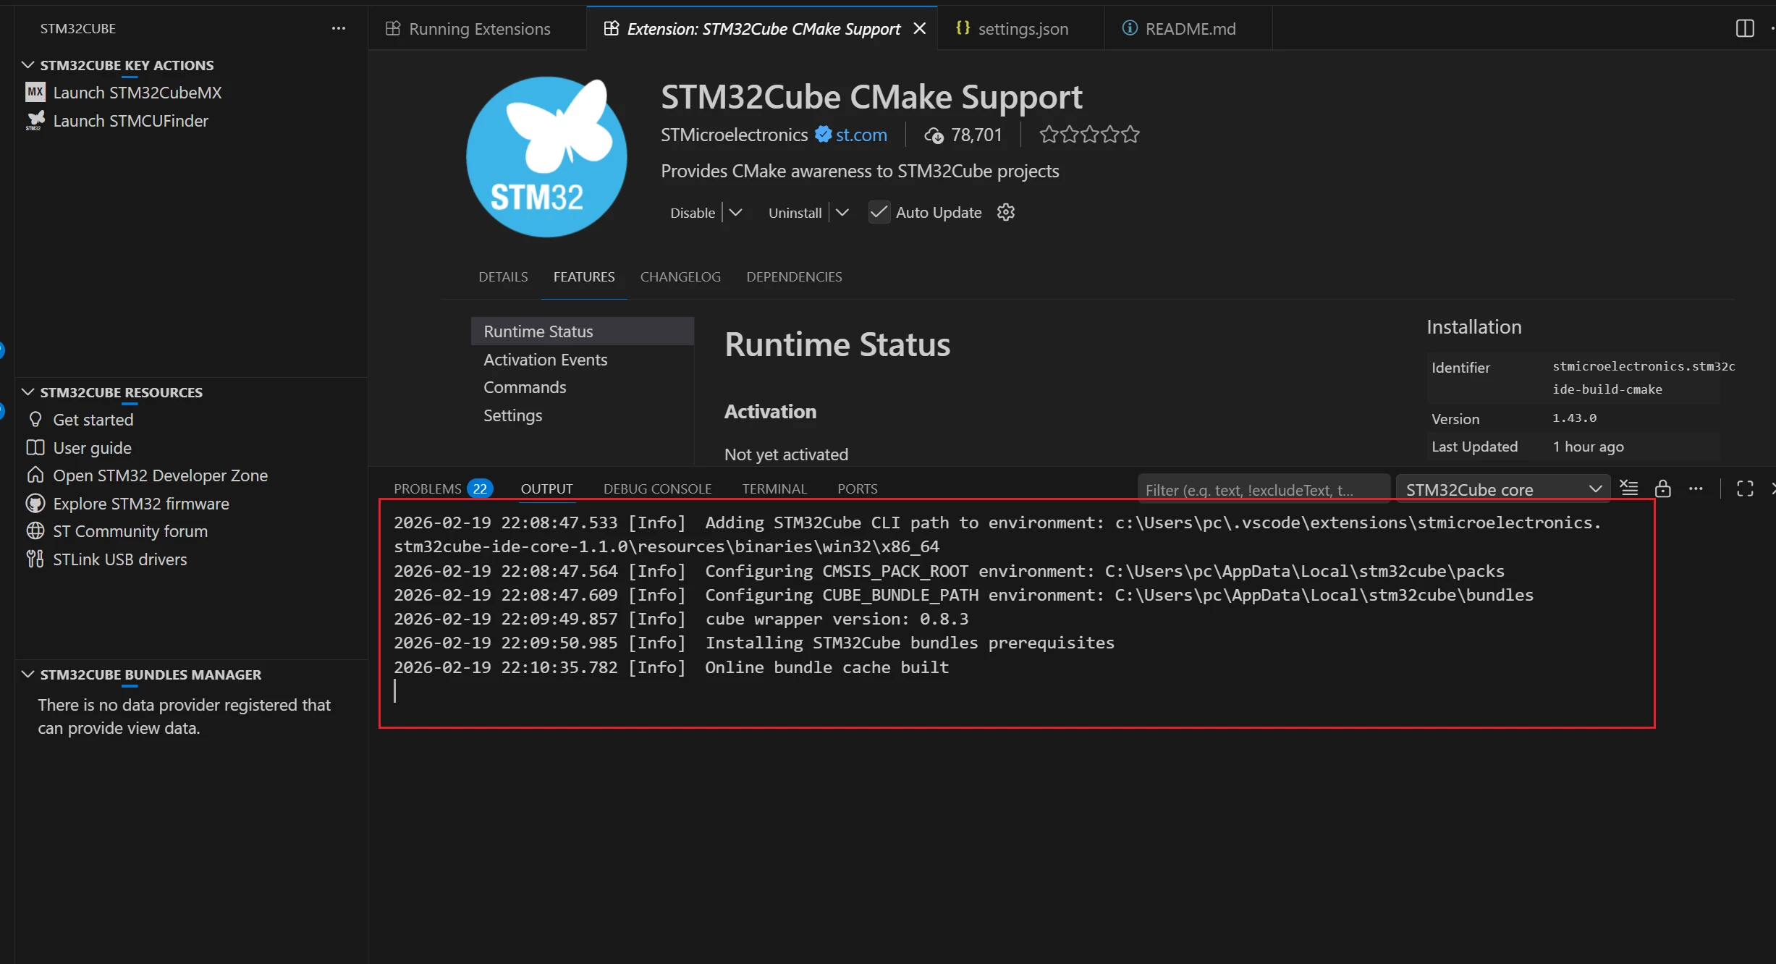Launch STM32CubeMX from key actions
The height and width of the screenshot is (964, 1776).
click(x=138, y=93)
